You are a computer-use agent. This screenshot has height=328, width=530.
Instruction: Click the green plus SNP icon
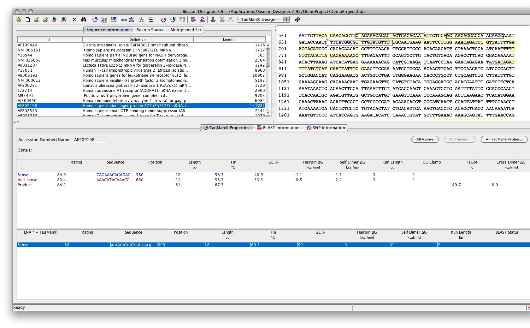(x=213, y=20)
